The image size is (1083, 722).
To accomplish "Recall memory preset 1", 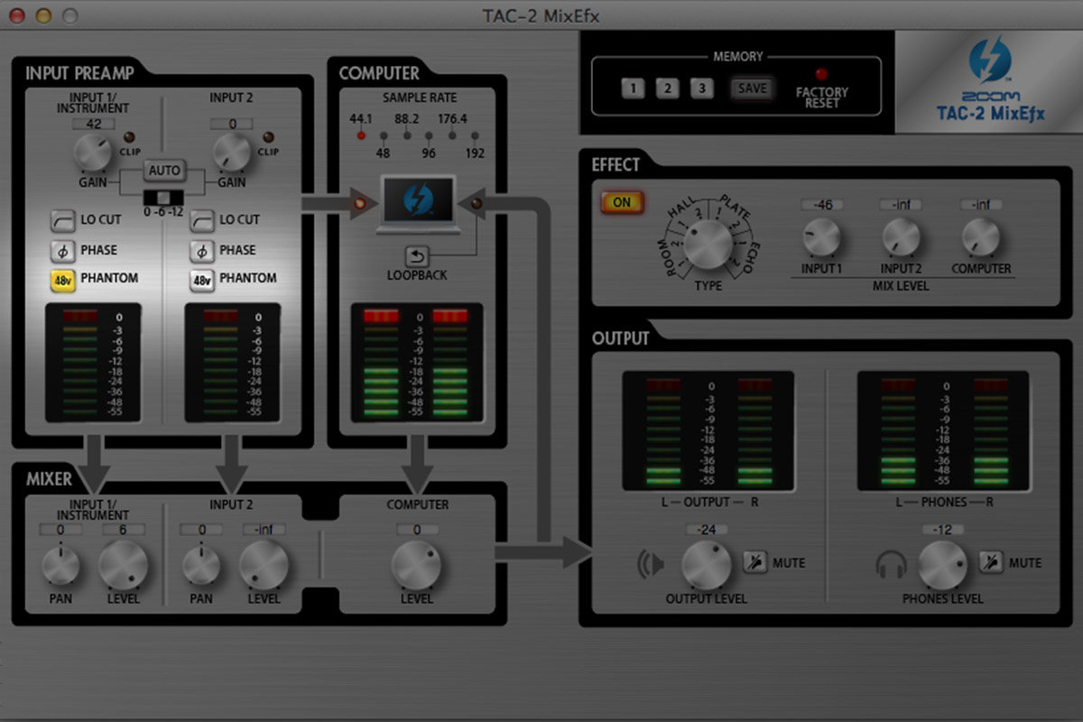I will click(633, 88).
